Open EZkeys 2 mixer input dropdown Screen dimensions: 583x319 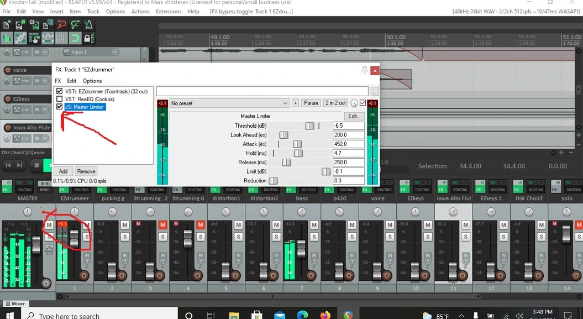pyautogui.click(x=503, y=262)
